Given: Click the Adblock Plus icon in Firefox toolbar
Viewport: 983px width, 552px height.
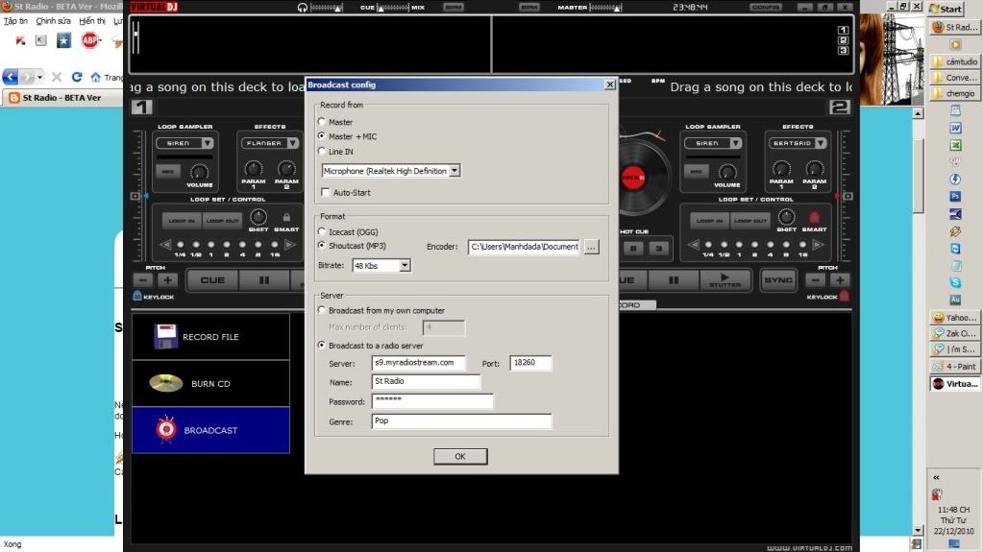Looking at the screenshot, I should pos(89,40).
